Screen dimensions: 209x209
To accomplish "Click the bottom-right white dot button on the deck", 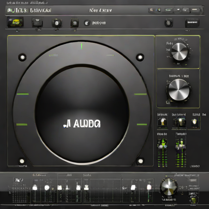I will click(x=140, y=161).
